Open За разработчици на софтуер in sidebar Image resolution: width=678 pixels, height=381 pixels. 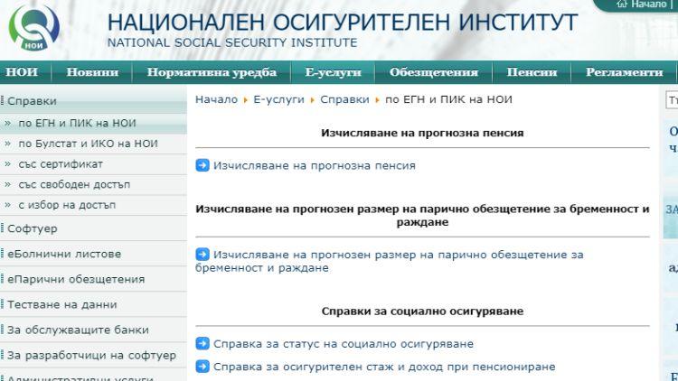tap(93, 355)
